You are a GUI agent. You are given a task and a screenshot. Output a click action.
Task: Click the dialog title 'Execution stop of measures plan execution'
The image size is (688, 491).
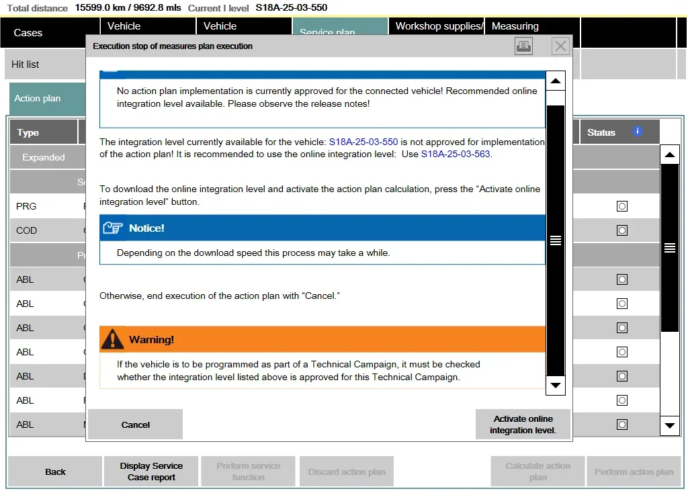(173, 46)
